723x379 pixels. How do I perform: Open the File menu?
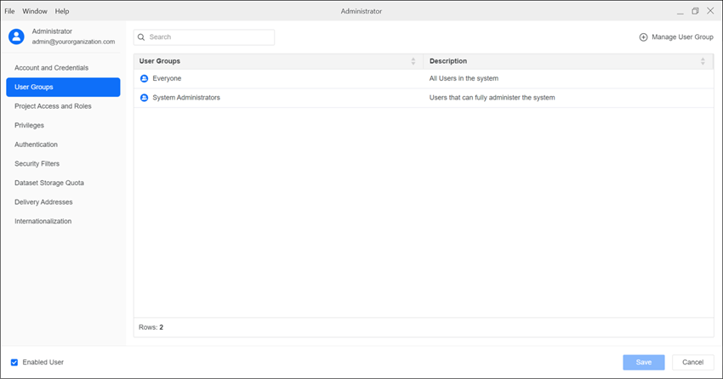10,11
